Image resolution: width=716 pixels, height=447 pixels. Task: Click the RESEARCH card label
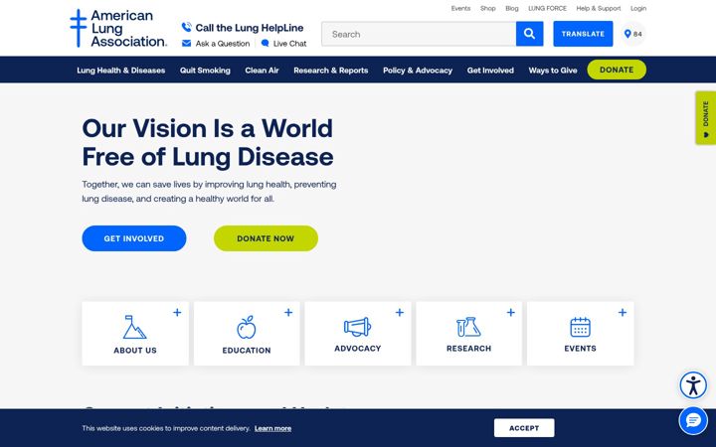click(x=469, y=349)
